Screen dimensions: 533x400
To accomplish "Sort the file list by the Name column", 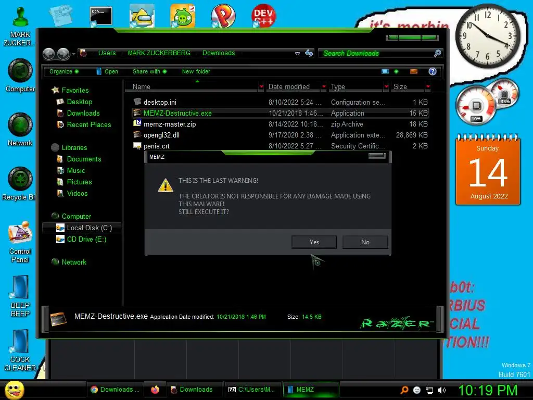I will tap(192, 87).
